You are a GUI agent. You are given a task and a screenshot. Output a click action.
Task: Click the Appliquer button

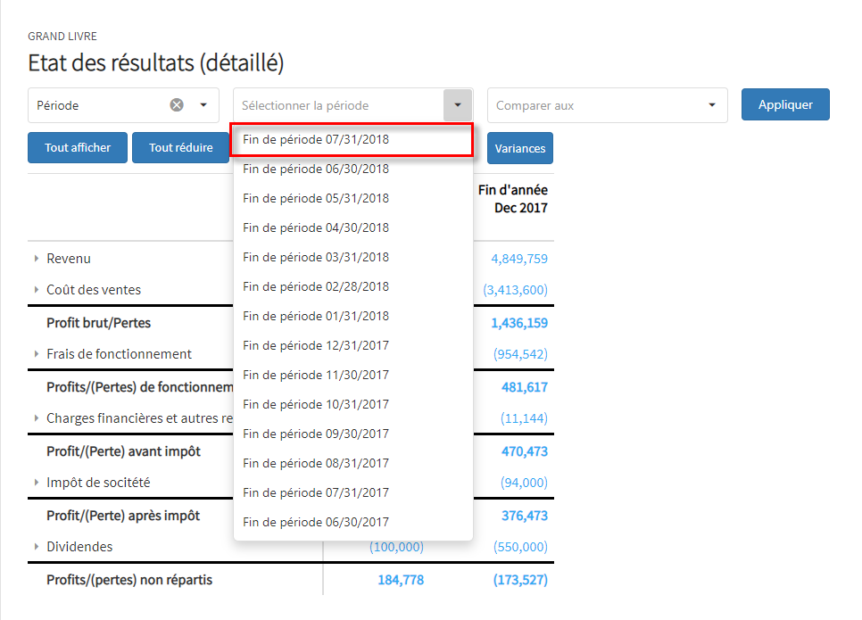[x=785, y=104]
